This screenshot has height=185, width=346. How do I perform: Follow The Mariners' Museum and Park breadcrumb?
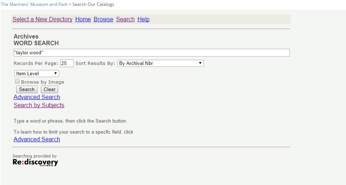coord(34,4)
